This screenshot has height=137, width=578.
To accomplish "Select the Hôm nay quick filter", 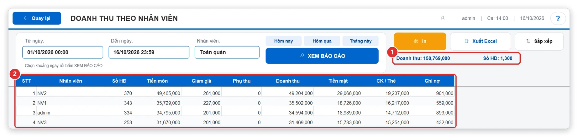I will 283,41.
